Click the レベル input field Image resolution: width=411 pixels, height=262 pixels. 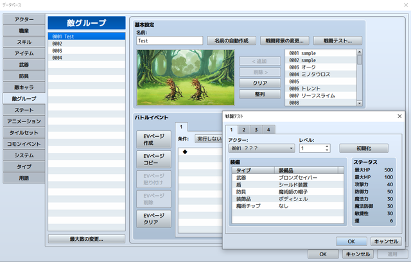point(312,148)
